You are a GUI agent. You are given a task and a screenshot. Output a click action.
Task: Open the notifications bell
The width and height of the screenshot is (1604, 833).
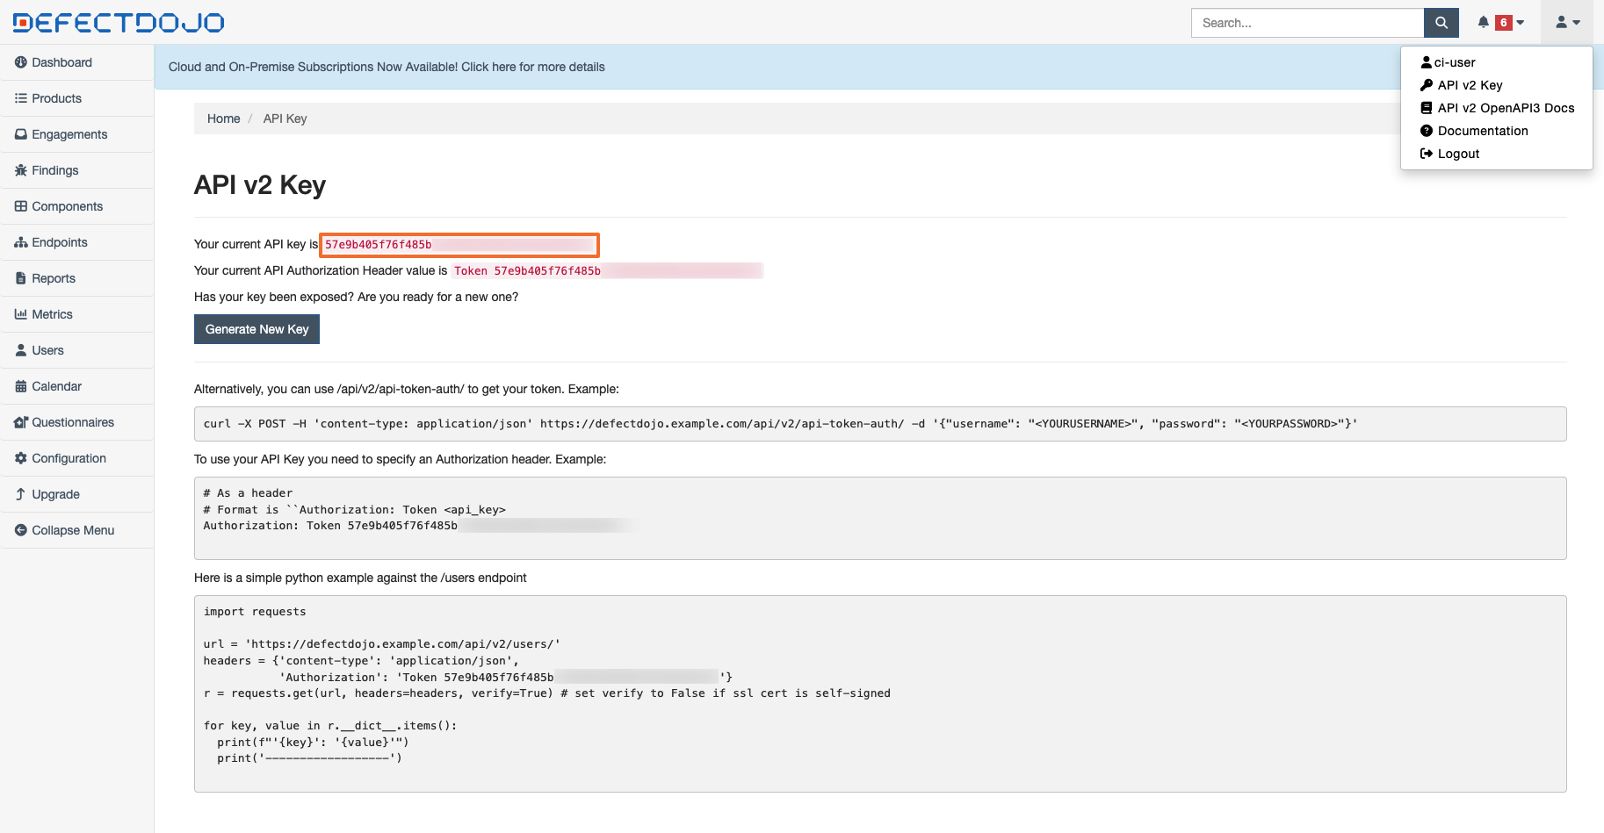(x=1485, y=22)
